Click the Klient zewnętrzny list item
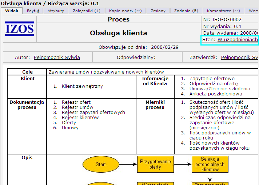This screenshot has width=259, height=185. [x=82, y=86]
